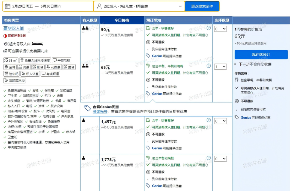Click the breakfast cup icon in 50元 row
The width and height of the screenshot is (294, 191).
148,28
